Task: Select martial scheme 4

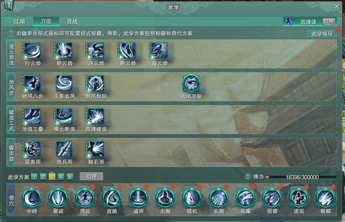Action: 61,177
